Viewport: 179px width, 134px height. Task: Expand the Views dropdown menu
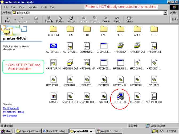(132, 18)
